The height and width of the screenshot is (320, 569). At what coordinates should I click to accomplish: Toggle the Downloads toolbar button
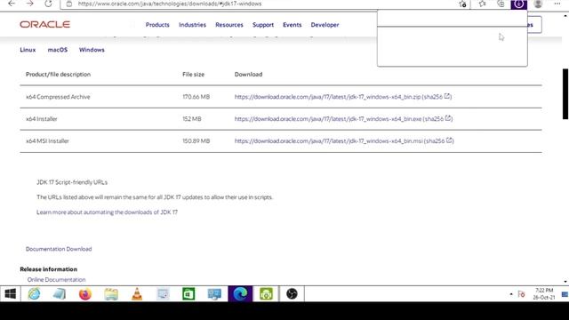519,4
